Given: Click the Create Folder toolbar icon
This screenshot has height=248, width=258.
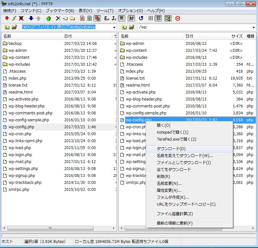Looking at the screenshot, I should [x=73, y=18].
